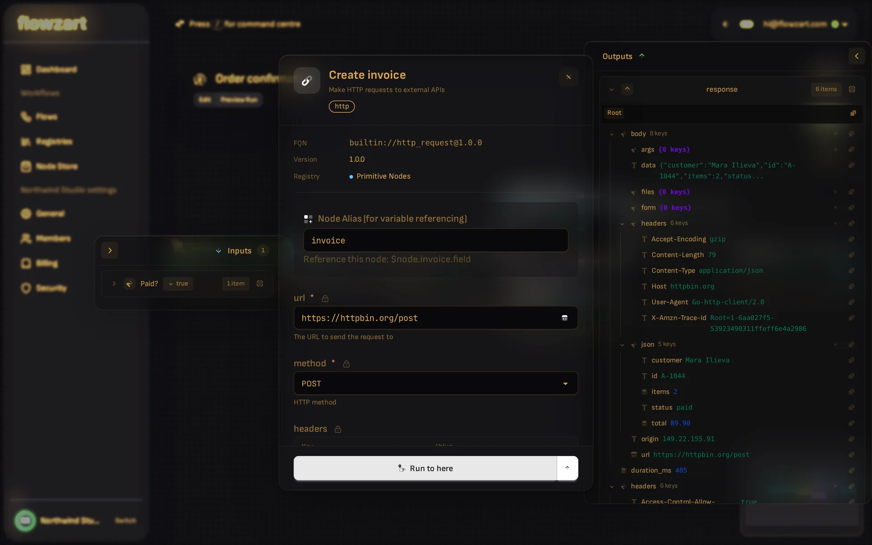Expand response to fullscreen icon
The image size is (872, 545).
click(x=852, y=89)
